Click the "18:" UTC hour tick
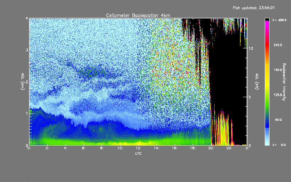This screenshot has height=182, width=291. click(x=193, y=148)
